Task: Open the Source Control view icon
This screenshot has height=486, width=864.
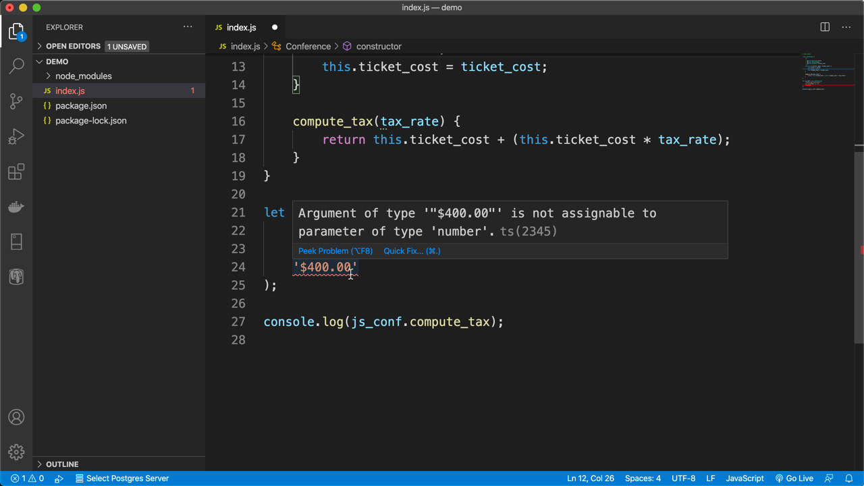Action: [16, 101]
